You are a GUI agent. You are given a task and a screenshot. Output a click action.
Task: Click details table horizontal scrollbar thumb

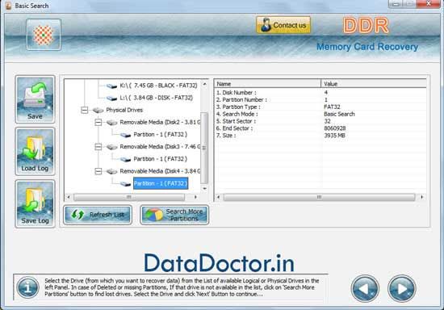coord(320,197)
